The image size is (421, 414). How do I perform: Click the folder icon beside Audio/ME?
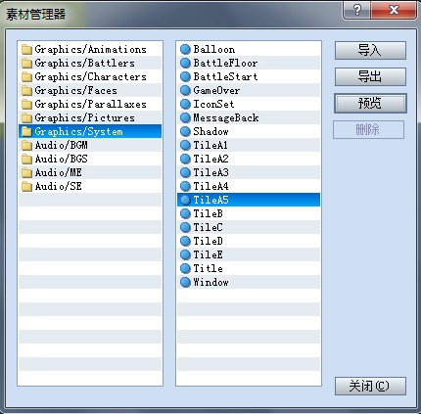pos(26,172)
